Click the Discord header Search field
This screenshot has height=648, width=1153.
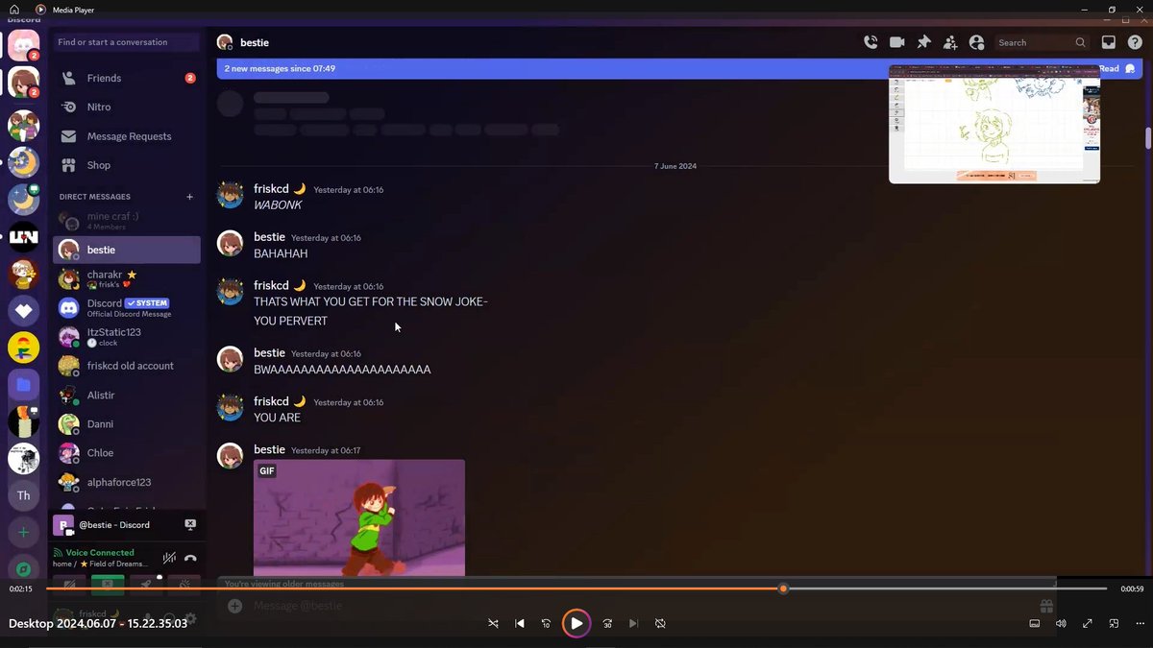(1042, 42)
